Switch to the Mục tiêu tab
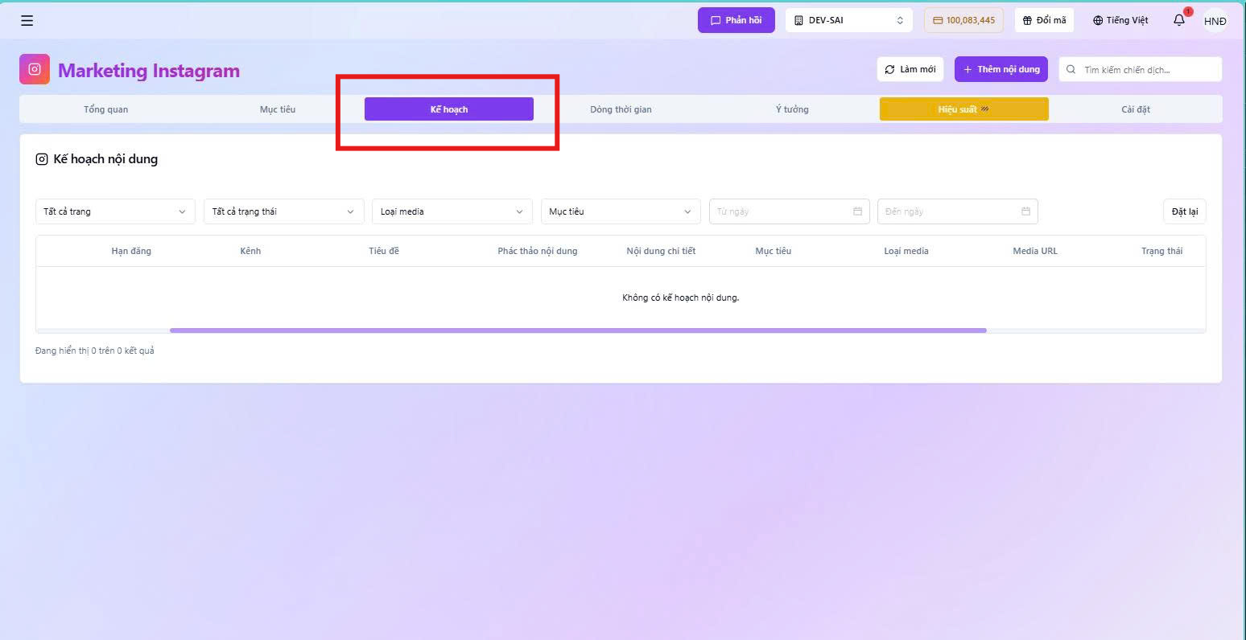Viewport: 1246px width, 640px height. click(278, 109)
